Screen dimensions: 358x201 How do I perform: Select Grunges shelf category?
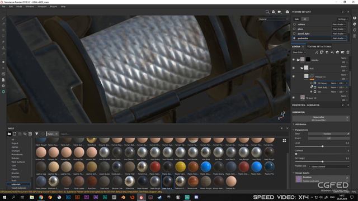[15, 151]
